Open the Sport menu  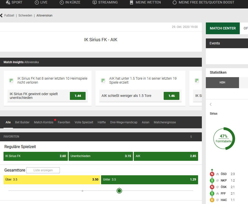(x=14, y=2)
